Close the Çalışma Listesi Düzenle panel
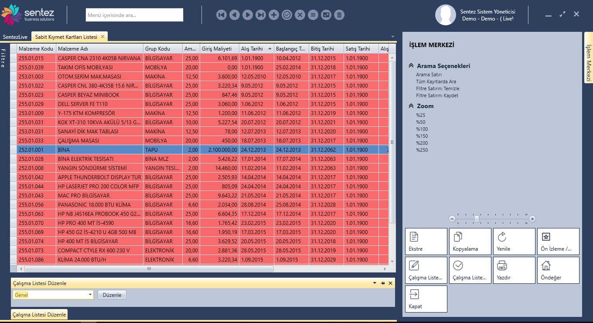 click(390, 283)
